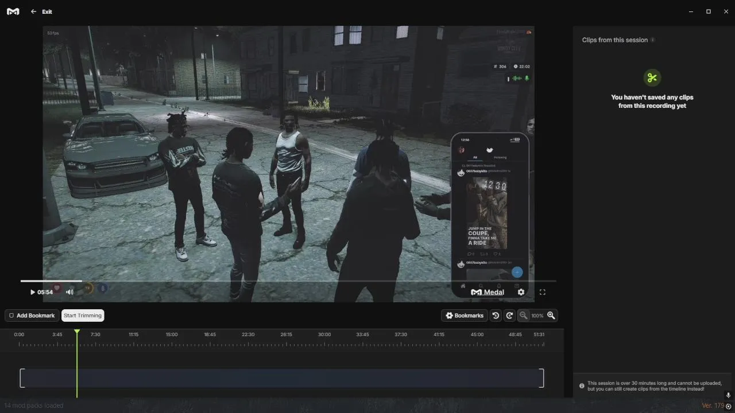This screenshot has height=413, width=735.
Task: Click the Exit label
Action: point(47,11)
